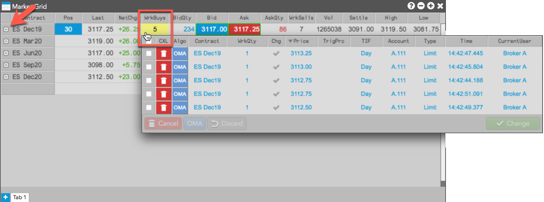The height and width of the screenshot is (202, 544).
Task: Add a new tab with plus icon
Action: (x=5, y=197)
